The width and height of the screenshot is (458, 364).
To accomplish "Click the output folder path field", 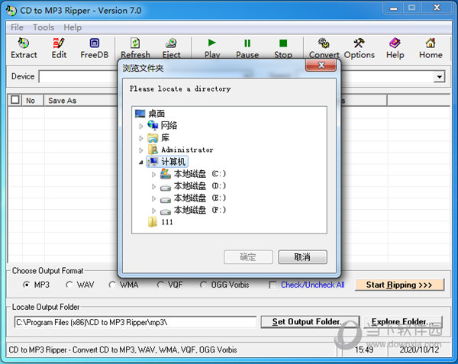I will [135, 322].
